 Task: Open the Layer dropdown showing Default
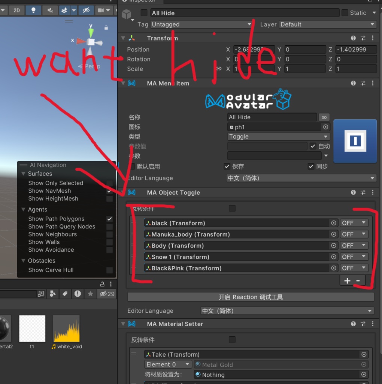(x=327, y=24)
